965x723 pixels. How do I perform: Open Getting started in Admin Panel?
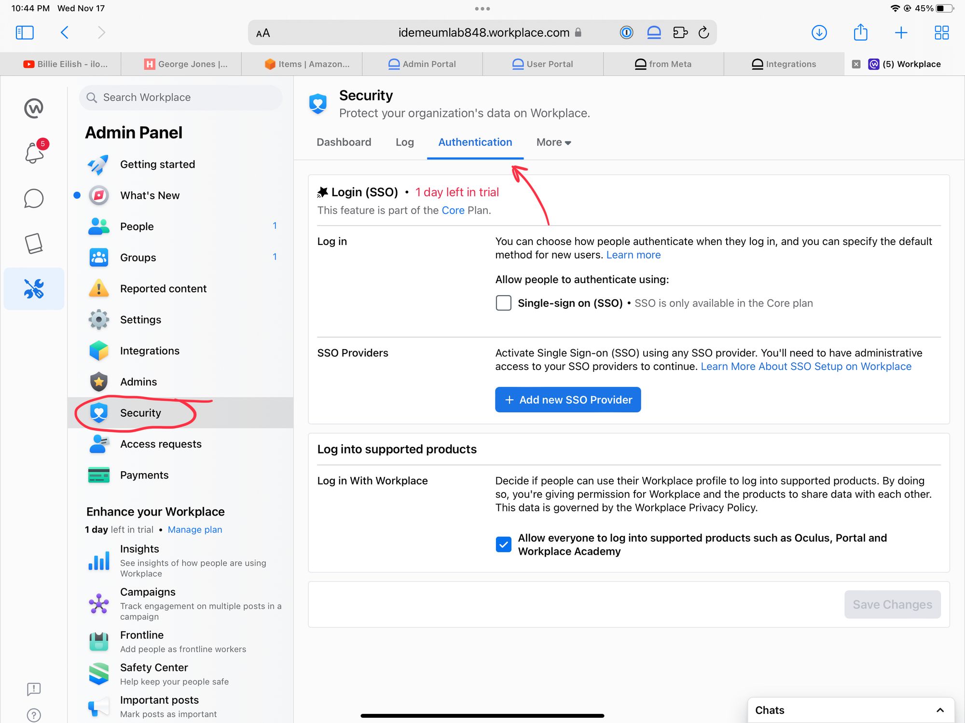pyautogui.click(x=180, y=164)
